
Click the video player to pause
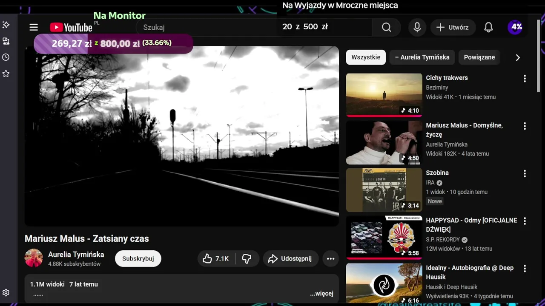[x=182, y=136]
